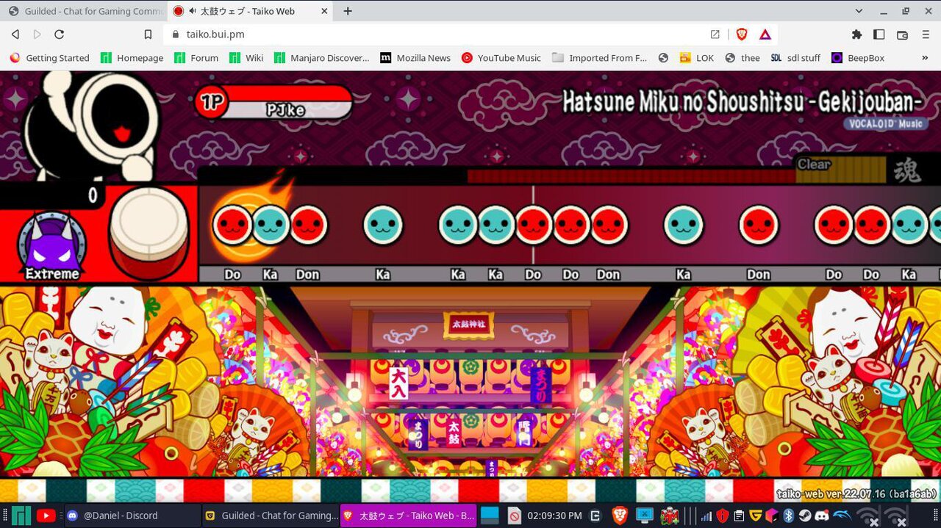The image size is (941, 528).
Task: Bookmark this page with the bookmark icon
Action: [148, 35]
